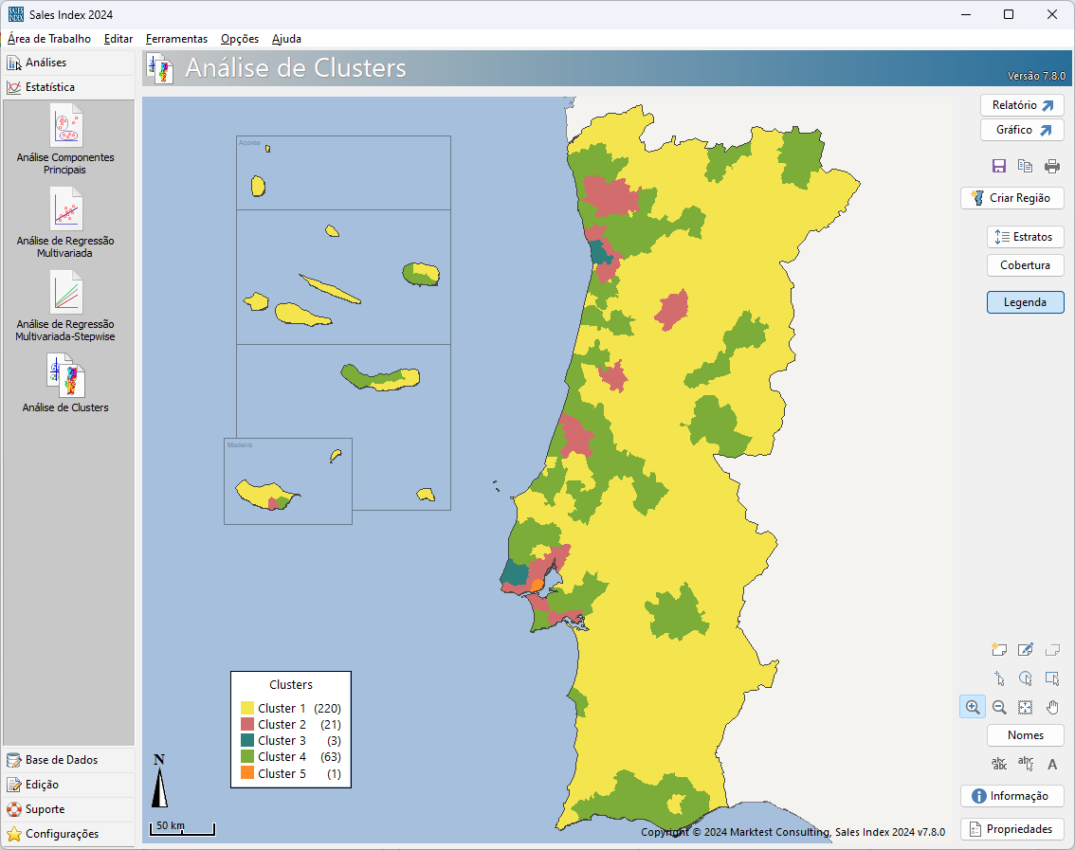The height and width of the screenshot is (850, 1075).
Task: Toggle the Cobertura button
Action: pyautogui.click(x=1025, y=265)
